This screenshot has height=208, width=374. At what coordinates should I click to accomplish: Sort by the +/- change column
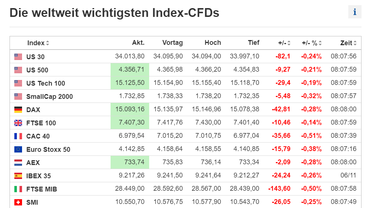pos(284,43)
